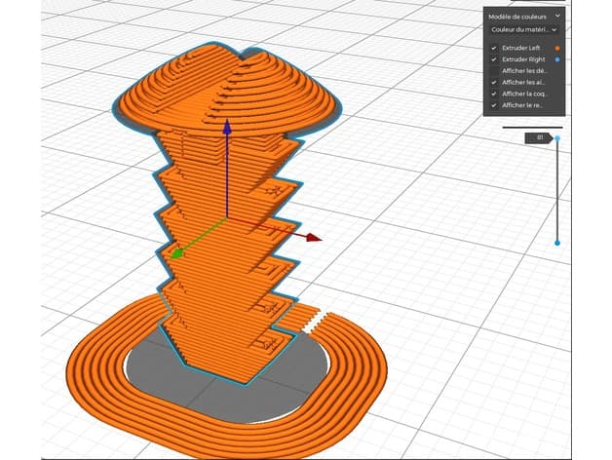Click the upper handle of the layer slider
Viewport: 612px width, 460px height.
[x=557, y=138]
